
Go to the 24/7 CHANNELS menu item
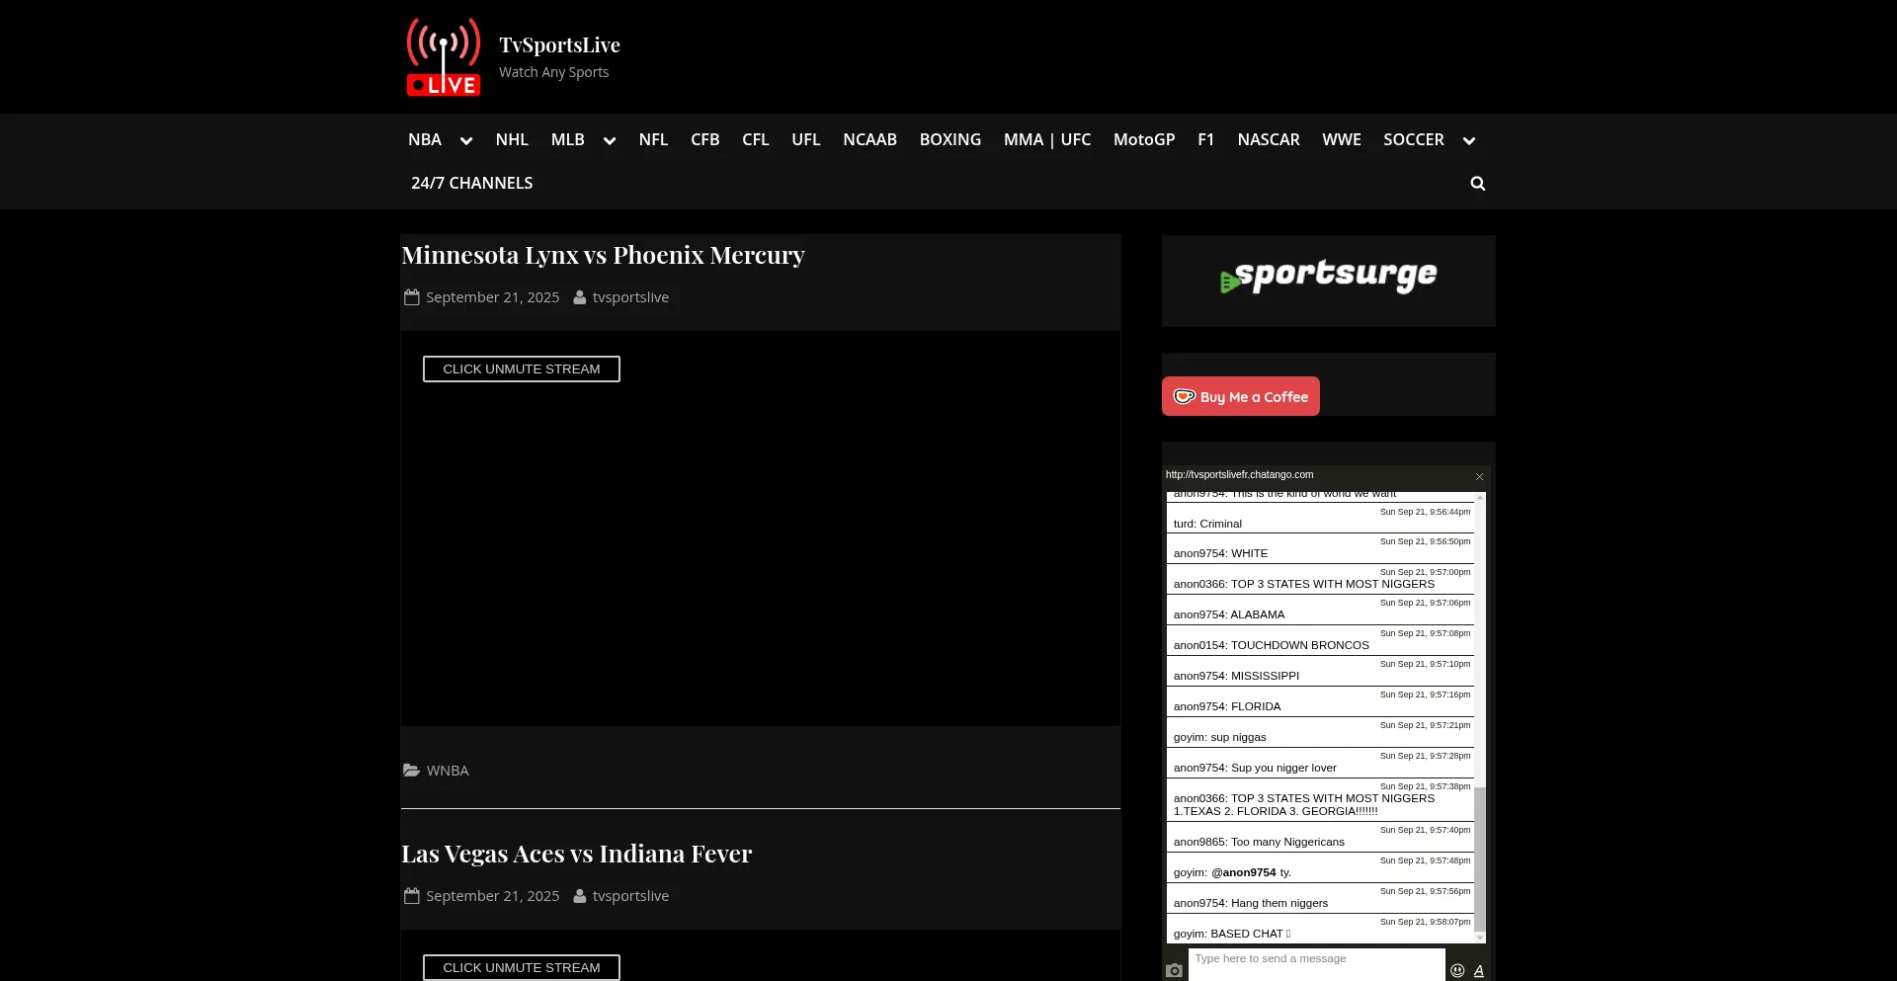tap(471, 184)
